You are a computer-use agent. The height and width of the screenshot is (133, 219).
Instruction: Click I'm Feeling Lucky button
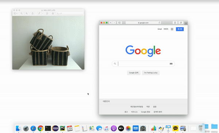pyautogui.click(x=151, y=73)
